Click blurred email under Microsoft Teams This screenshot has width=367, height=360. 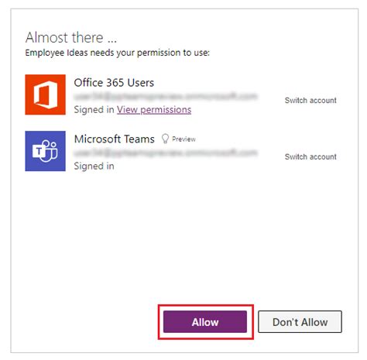click(x=166, y=153)
